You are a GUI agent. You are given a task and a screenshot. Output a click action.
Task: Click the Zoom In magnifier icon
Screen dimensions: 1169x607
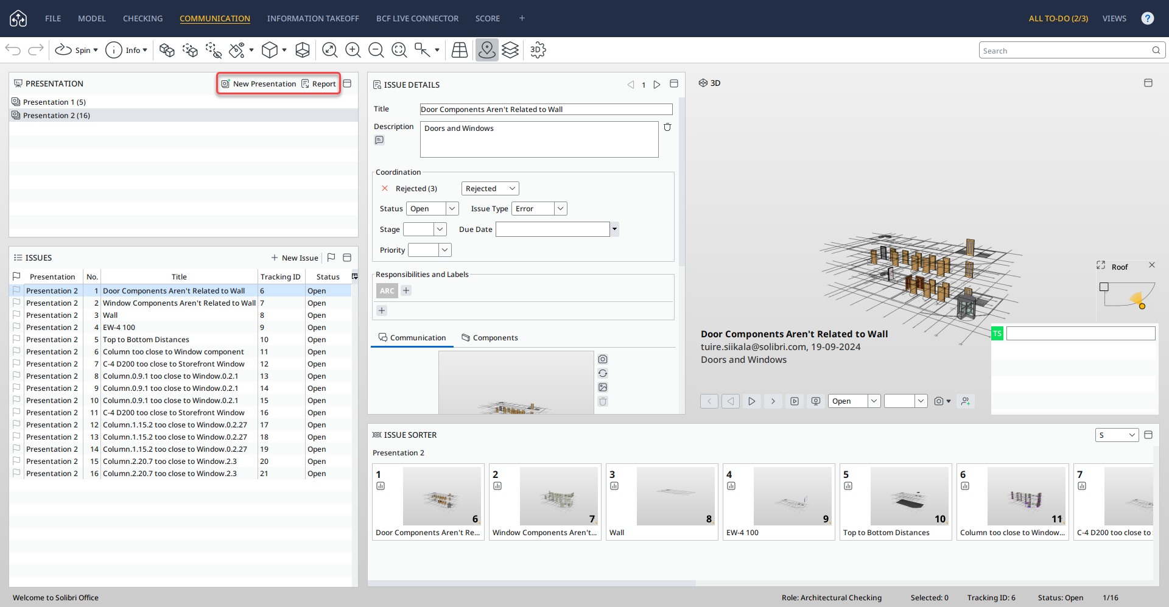click(x=353, y=50)
